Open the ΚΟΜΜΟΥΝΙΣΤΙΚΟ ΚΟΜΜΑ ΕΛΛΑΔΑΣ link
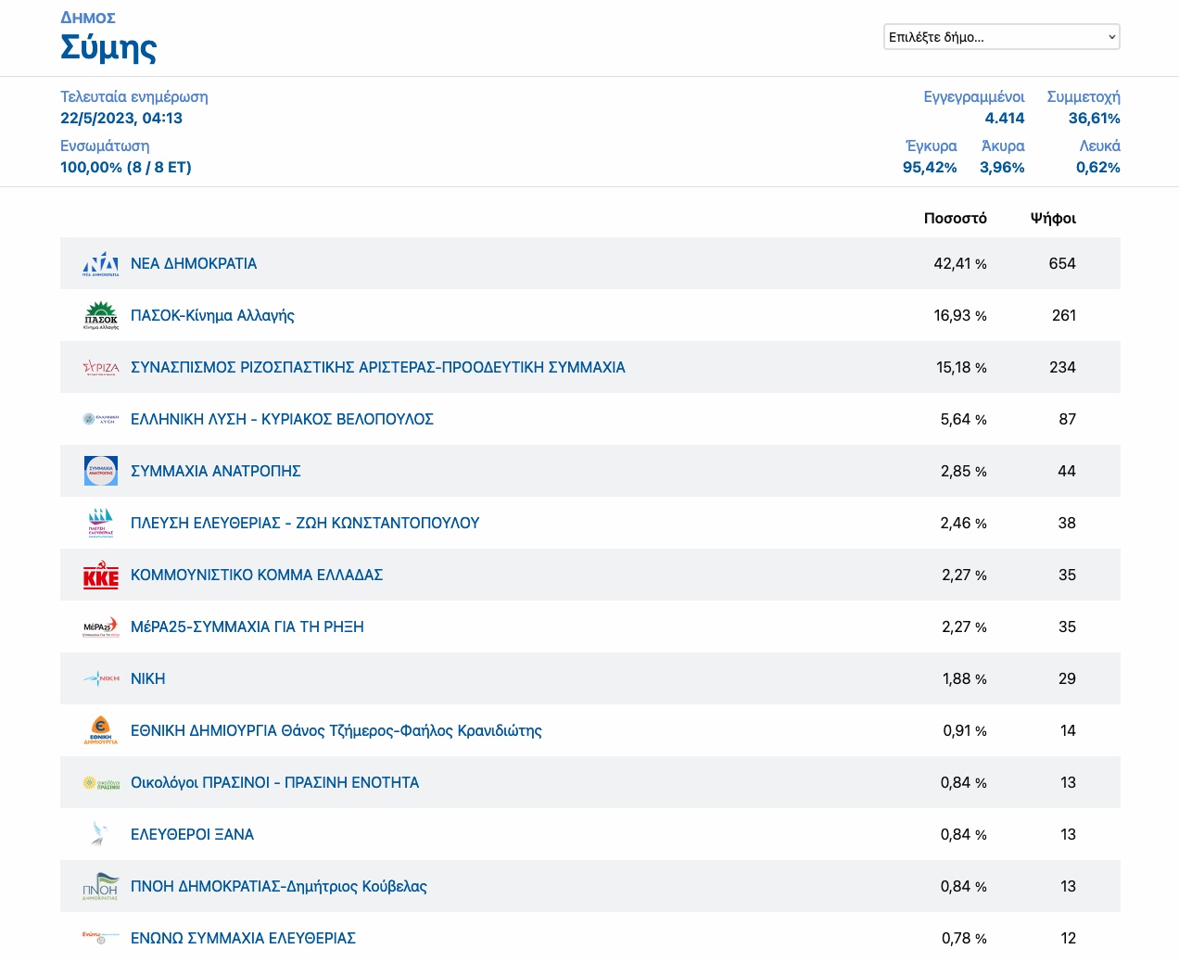 coord(257,575)
